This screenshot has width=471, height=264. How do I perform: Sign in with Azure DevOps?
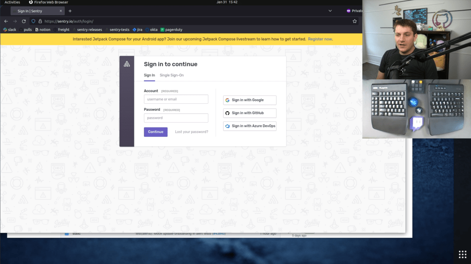[250, 126]
